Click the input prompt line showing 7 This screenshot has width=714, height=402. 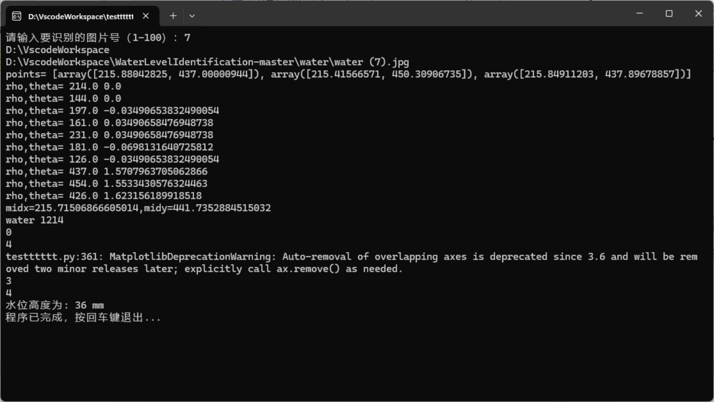(98, 38)
